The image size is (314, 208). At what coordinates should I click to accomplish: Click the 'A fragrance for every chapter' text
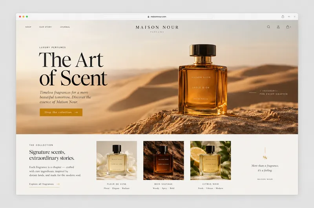[274, 92]
